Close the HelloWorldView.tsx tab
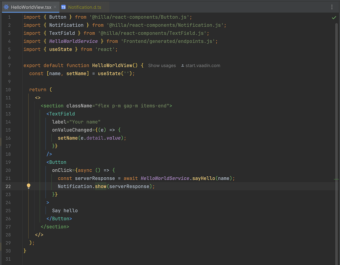340x265 pixels. click(x=55, y=7)
